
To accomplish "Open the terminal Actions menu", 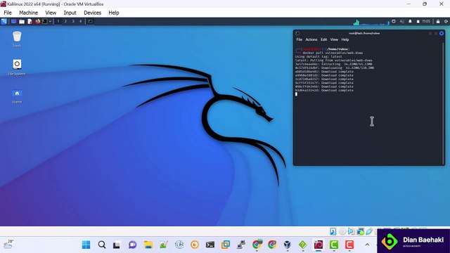I will click(x=311, y=39).
